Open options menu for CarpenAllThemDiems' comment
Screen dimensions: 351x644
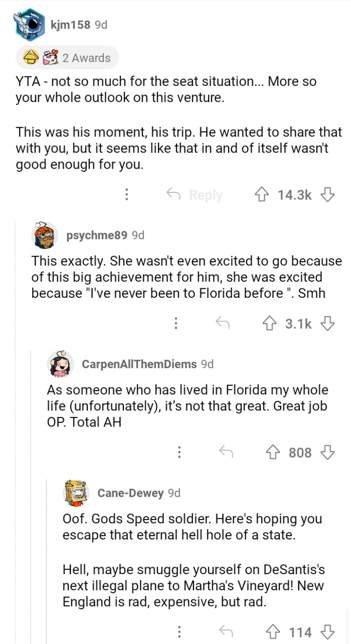point(179,453)
